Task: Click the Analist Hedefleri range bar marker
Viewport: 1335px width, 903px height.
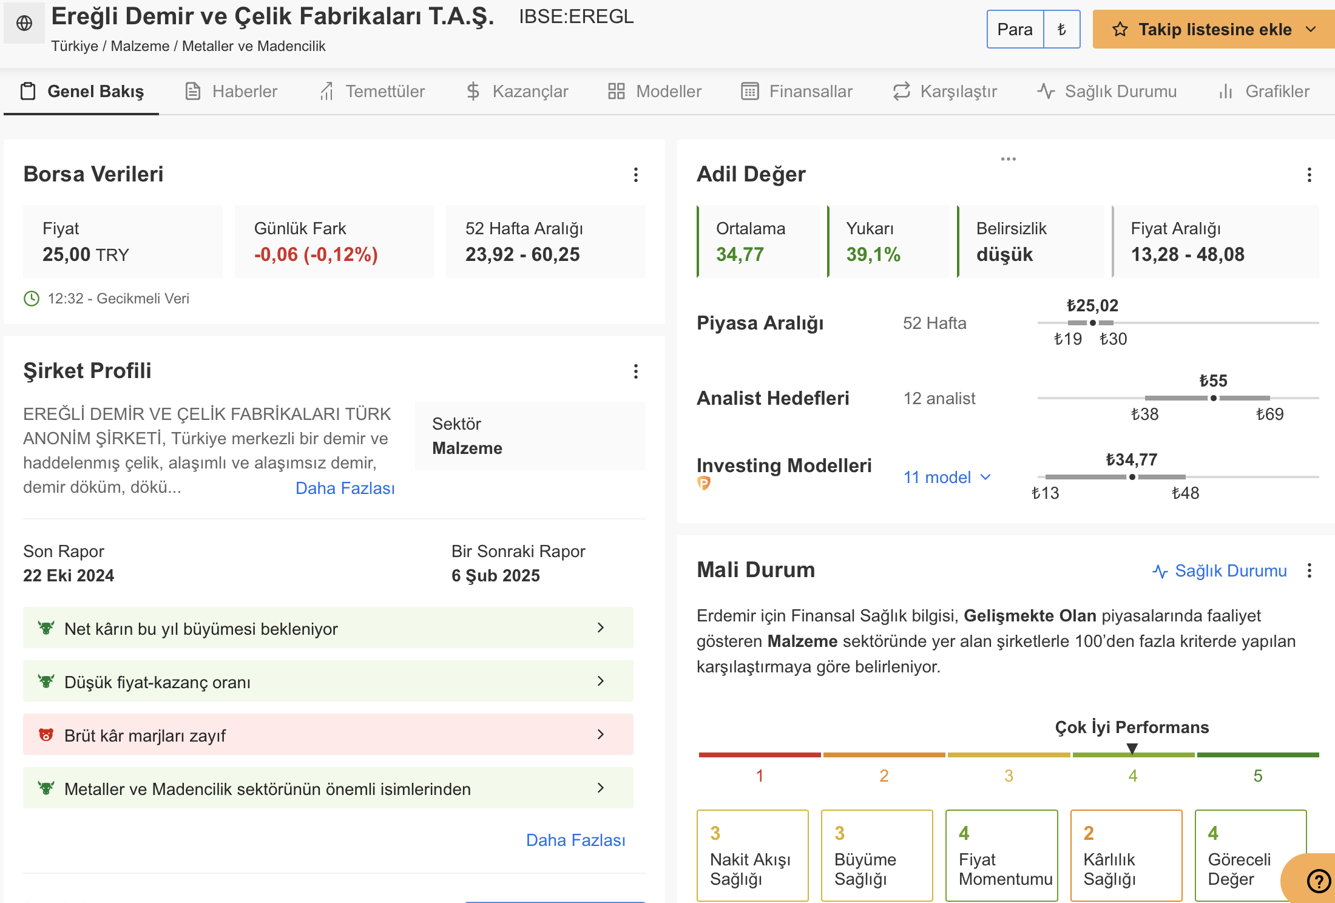Action: (x=1213, y=398)
